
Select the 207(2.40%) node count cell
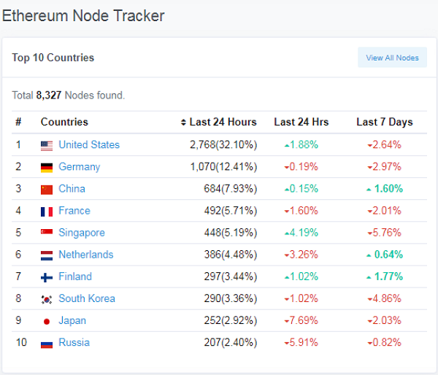coord(231,342)
